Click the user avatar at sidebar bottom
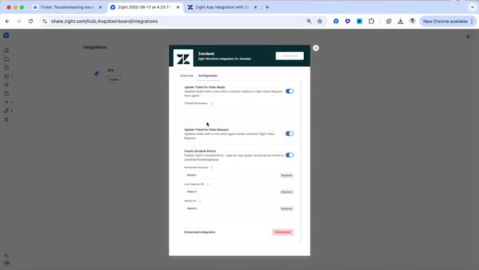Image resolution: width=479 pixels, height=270 pixels. 7,263
